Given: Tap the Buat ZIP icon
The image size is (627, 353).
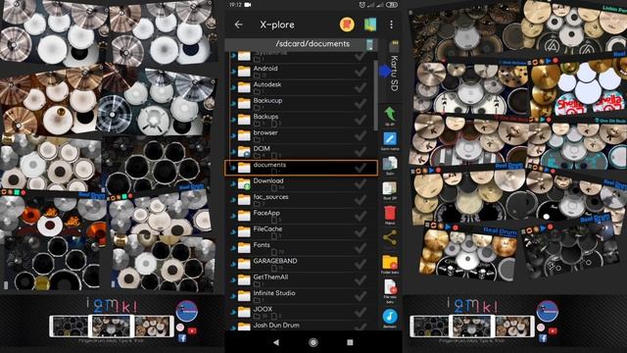Looking at the screenshot, I should click(x=390, y=189).
